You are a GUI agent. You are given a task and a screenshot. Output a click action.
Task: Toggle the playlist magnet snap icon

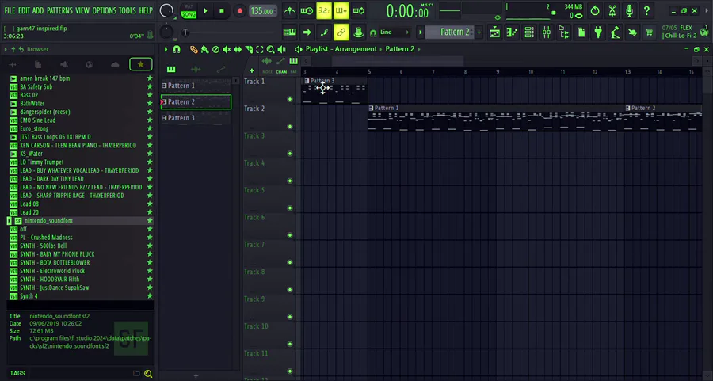(x=177, y=49)
